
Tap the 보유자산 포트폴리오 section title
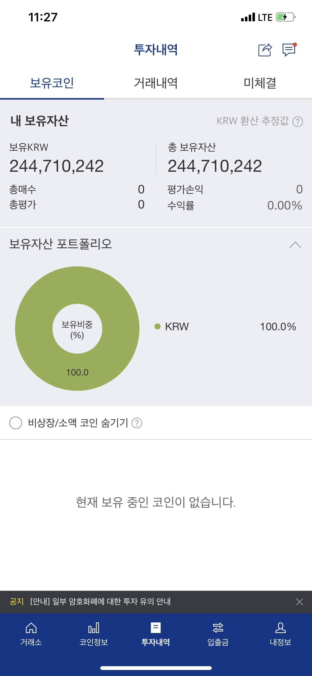coord(61,244)
